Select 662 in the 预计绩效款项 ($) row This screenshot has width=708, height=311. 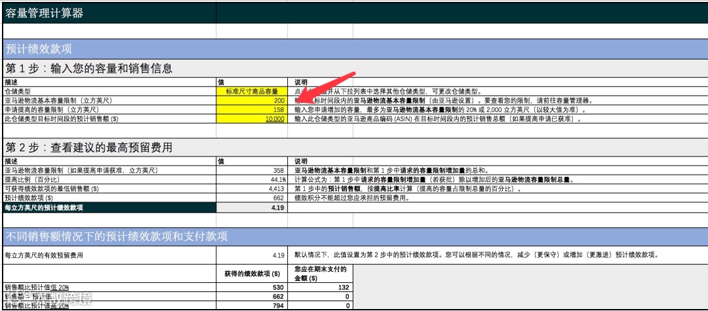coord(252,198)
